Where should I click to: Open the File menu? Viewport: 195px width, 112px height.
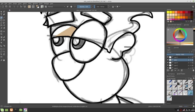click(x=2, y=4)
